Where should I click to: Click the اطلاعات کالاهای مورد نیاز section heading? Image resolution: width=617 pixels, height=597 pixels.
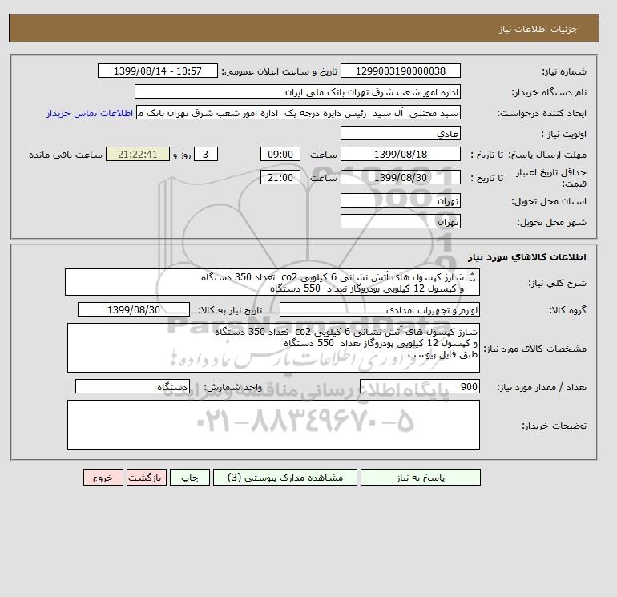click(527, 257)
